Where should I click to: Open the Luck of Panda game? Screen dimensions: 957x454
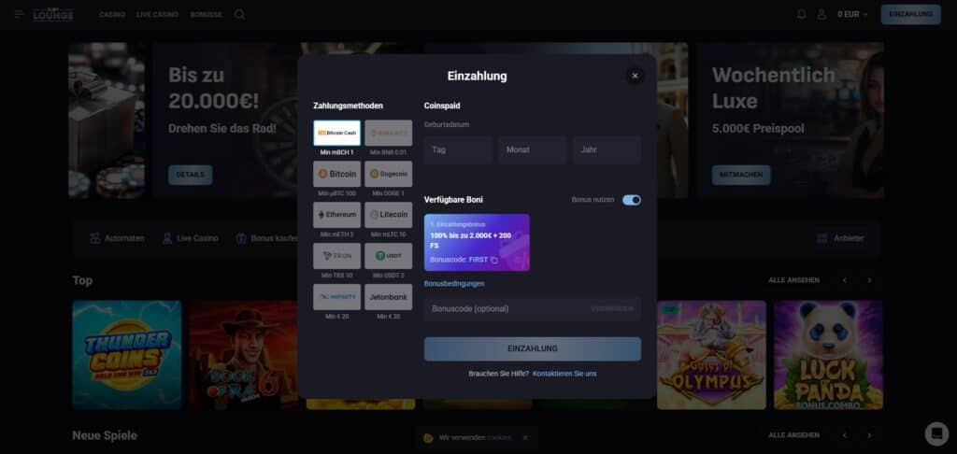click(x=828, y=355)
